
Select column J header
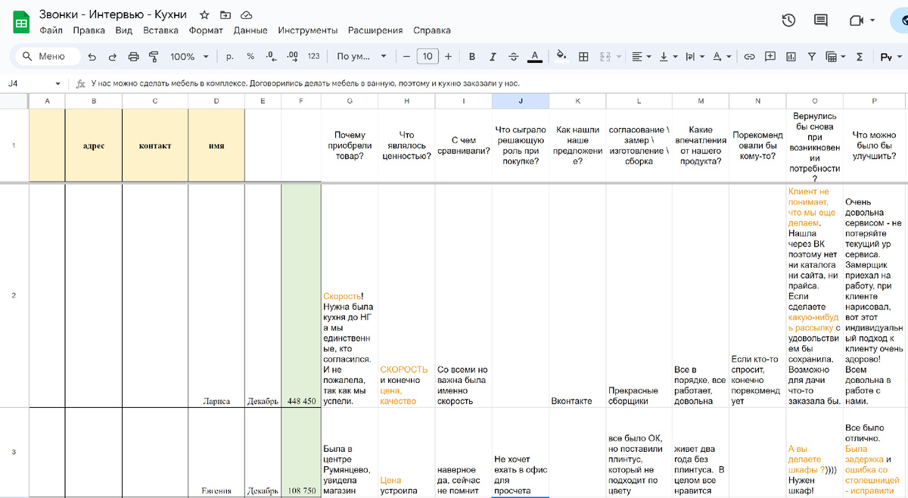point(521,101)
